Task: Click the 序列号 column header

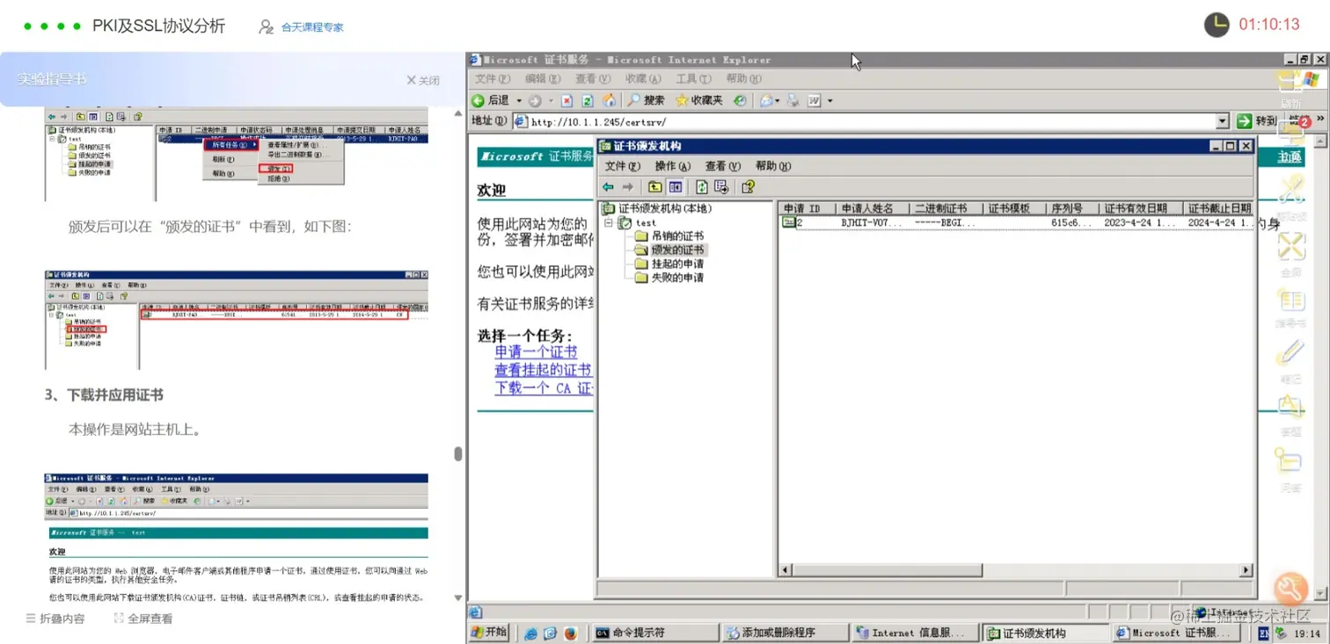Action: (x=1071, y=208)
